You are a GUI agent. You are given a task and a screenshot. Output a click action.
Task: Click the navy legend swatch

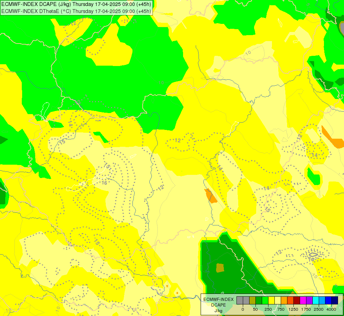pyautogui.click(x=335, y=300)
